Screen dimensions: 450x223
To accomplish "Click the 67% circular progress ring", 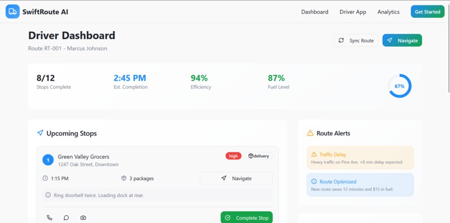I will (400, 86).
